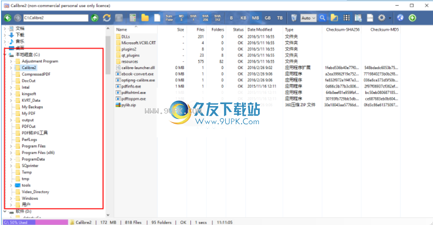Expand the Adjustment Program tree node
This screenshot has height=225, width=433.
tap(11, 61)
